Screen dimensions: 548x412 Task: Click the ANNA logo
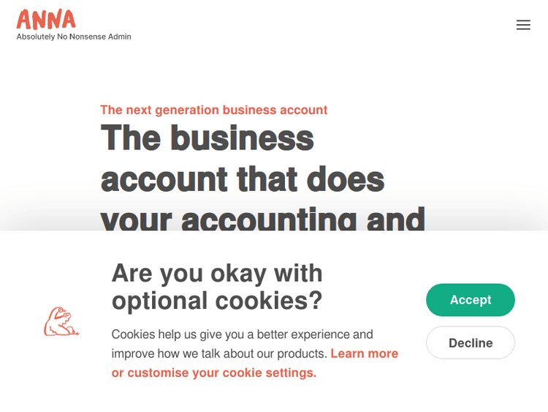tap(46, 19)
